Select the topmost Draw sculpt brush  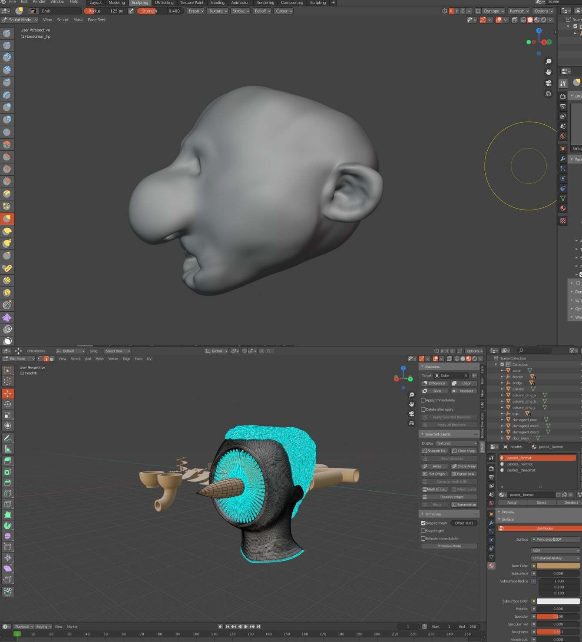coord(7,32)
